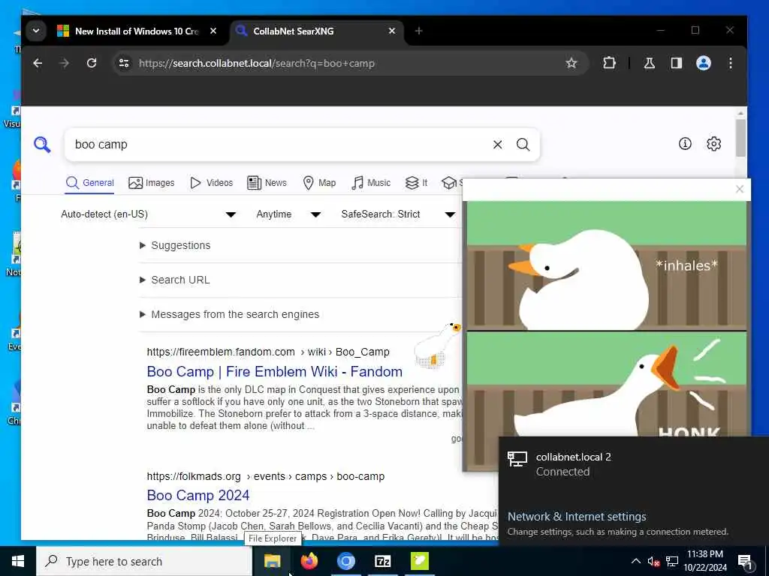Open the Chromium browser taskbar icon
The width and height of the screenshot is (769, 576).
(345, 561)
